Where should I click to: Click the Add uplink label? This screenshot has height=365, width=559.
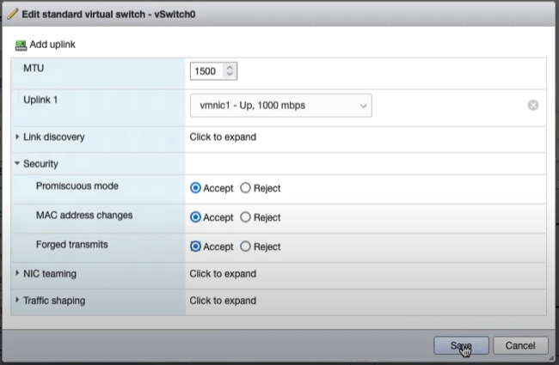click(52, 45)
